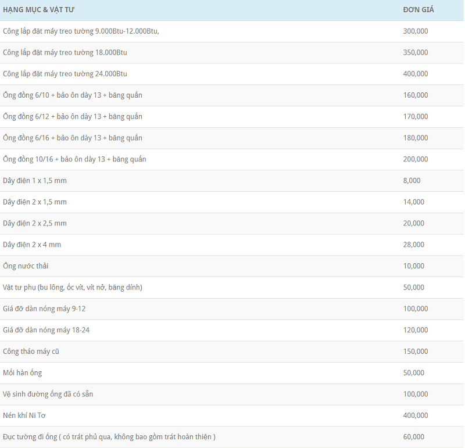Select price 50,000 in the Vật tư phụ row
Viewport: 465px width, 448px height.
click(x=414, y=287)
